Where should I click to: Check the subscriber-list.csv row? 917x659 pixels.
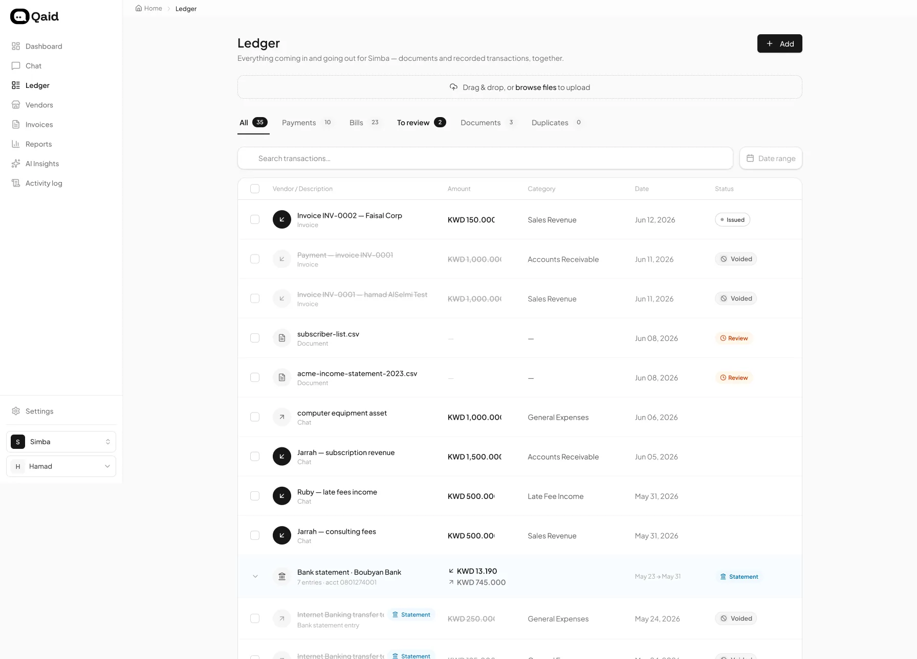pos(255,338)
